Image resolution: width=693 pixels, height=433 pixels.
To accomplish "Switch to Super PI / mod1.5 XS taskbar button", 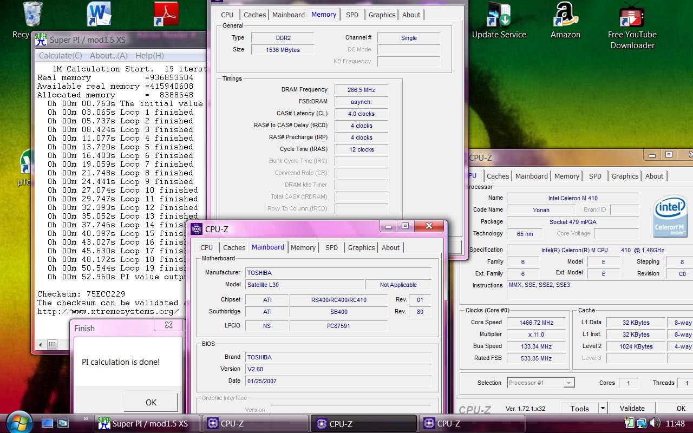I will tap(146, 423).
